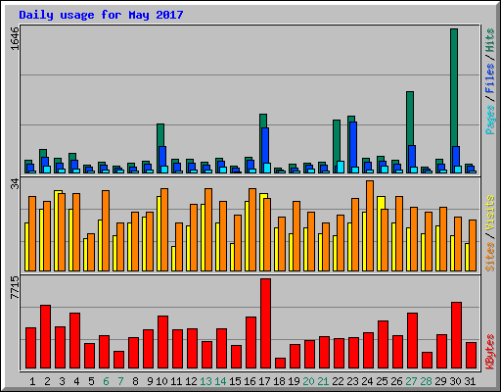Viewport: 501px width, 392px height.
Task: Click the bottom panel scale value 7715
Action: (15, 287)
